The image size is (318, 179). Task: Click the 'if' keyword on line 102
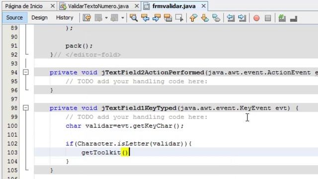click(x=70, y=144)
